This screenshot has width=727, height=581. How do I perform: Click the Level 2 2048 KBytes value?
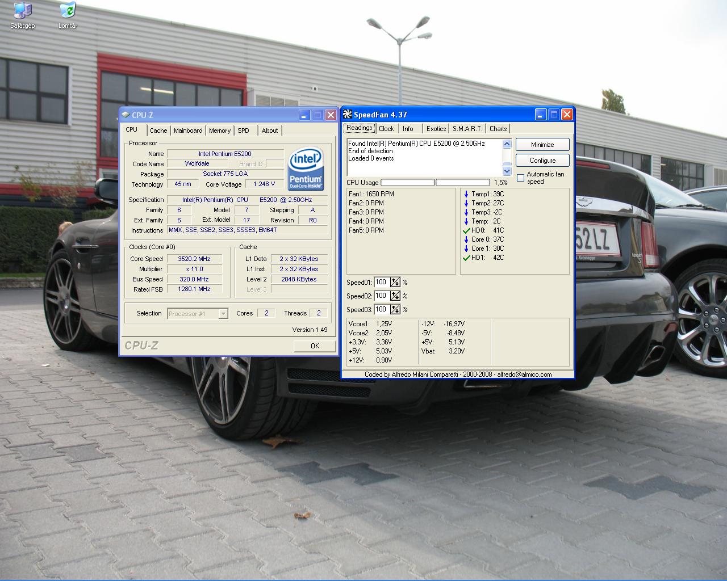(299, 279)
